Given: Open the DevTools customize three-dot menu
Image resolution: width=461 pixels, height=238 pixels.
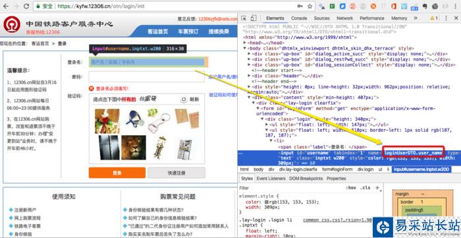Looking at the screenshot, I should pyautogui.click(x=447, y=18).
